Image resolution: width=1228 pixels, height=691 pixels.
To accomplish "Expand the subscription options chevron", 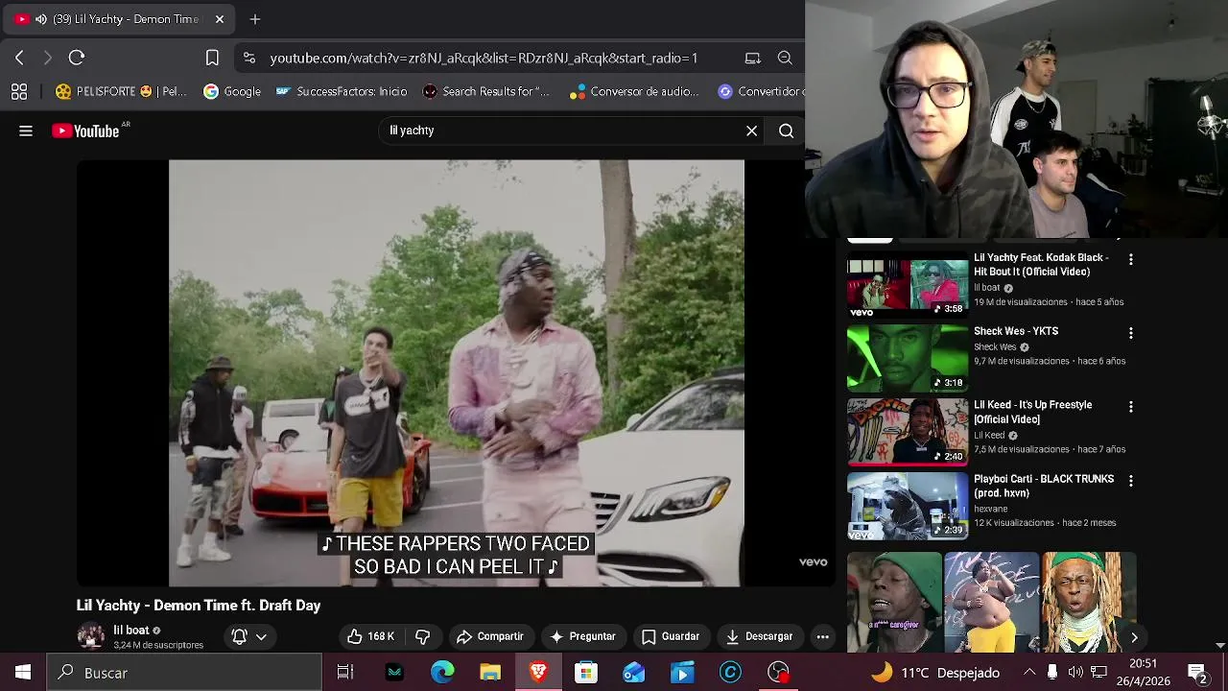I will coord(261,636).
